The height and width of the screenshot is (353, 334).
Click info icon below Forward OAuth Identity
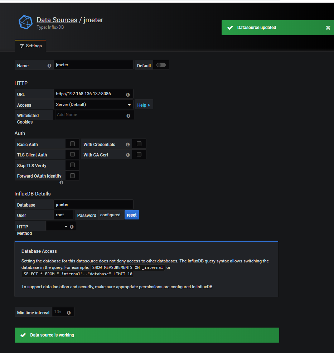pyautogui.click(x=61, y=182)
